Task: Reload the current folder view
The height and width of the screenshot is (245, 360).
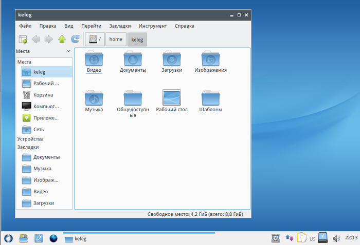Action: tap(75, 39)
